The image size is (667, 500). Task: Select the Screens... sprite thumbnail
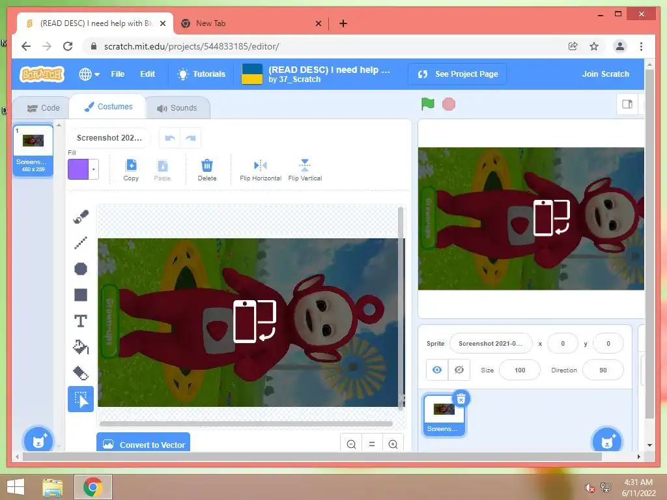pos(443,415)
